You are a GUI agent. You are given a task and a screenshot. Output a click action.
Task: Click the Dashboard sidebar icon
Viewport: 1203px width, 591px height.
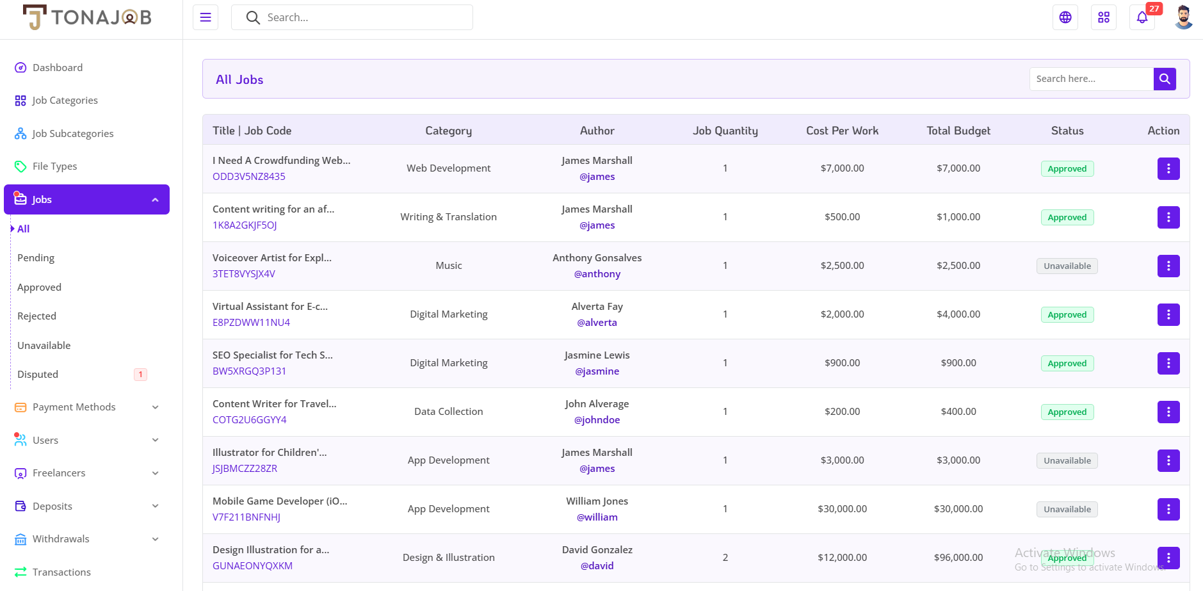pyautogui.click(x=20, y=68)
